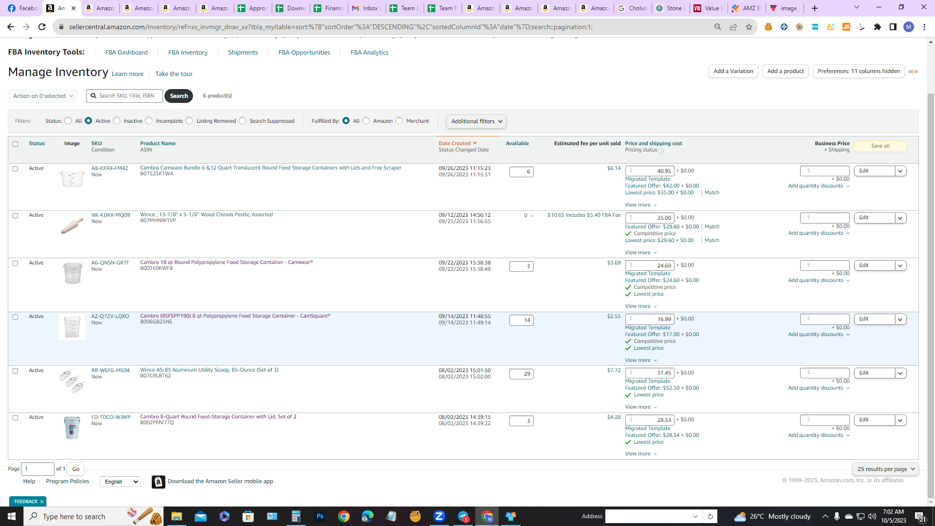This screenshot has width=935, height=526.
Task: Click the Save all button
Action: point(880,146)
